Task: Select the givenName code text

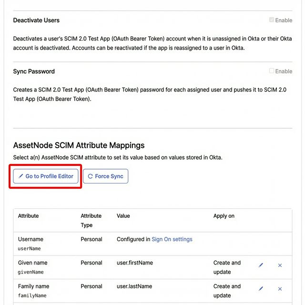Action: click(x=30, y=272)
